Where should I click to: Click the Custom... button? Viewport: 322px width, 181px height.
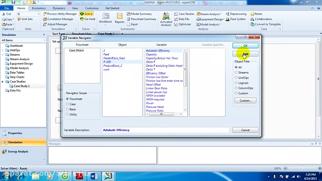245,100
